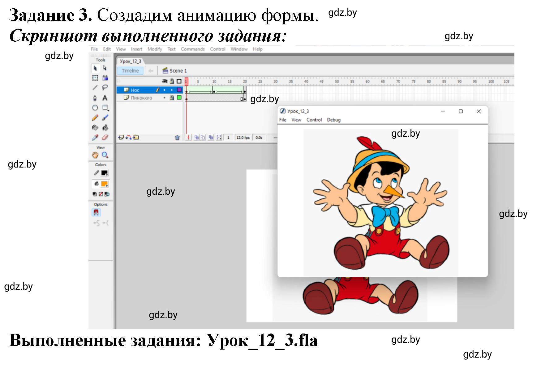This screenshot has width=541, height=365.
Task: Open the File menu in Flash
Action: pyautogui.click(x=94, y=49)
